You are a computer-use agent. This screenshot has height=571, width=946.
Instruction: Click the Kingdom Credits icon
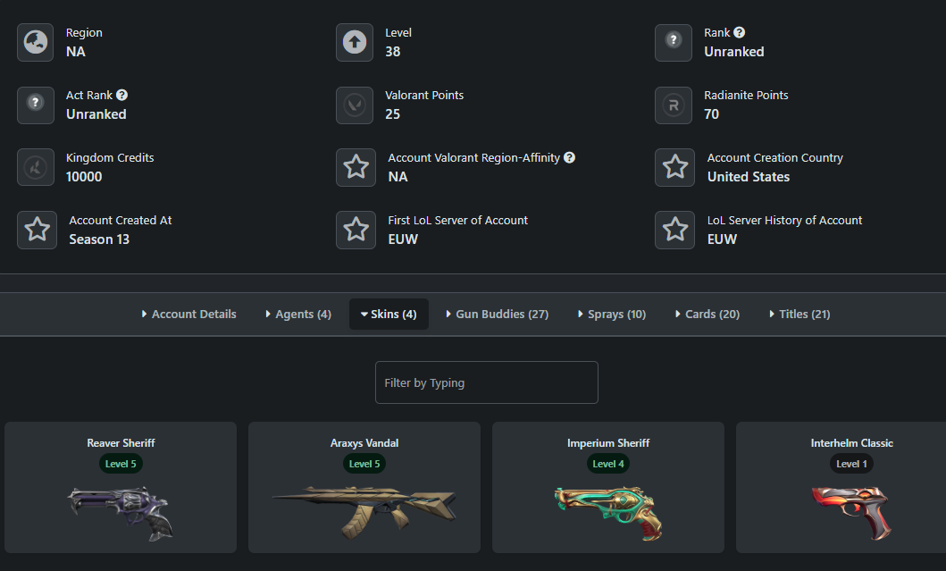tap(36, 167)
